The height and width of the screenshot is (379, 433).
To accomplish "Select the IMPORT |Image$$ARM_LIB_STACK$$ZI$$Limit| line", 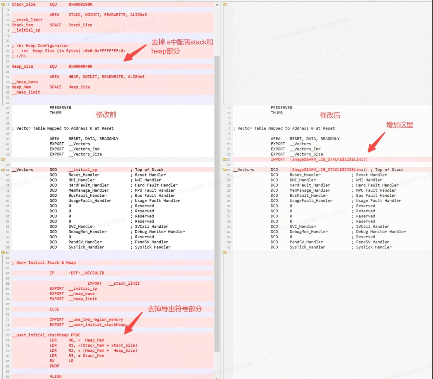I will pos(333,159).
